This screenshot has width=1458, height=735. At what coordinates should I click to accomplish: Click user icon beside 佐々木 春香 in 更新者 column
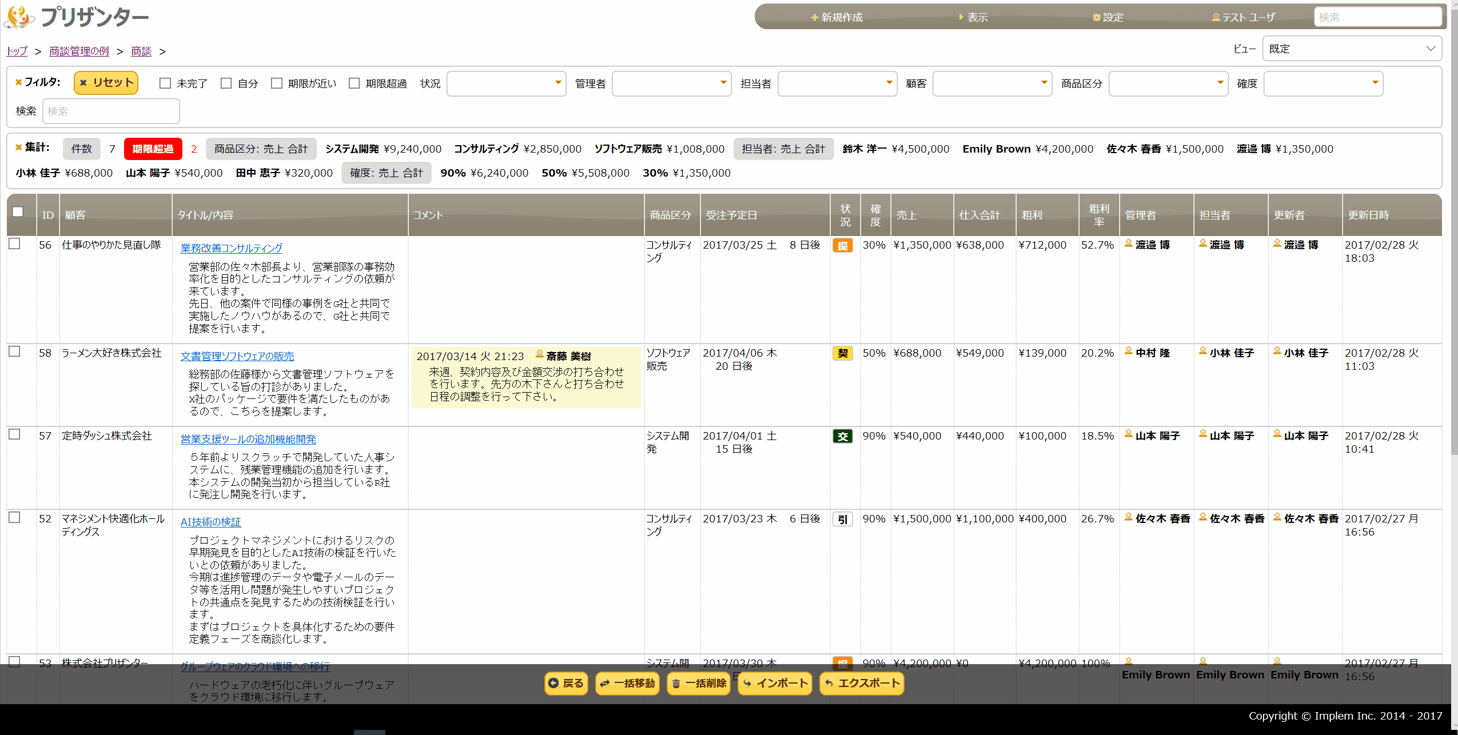click(x=1277, y=517)
